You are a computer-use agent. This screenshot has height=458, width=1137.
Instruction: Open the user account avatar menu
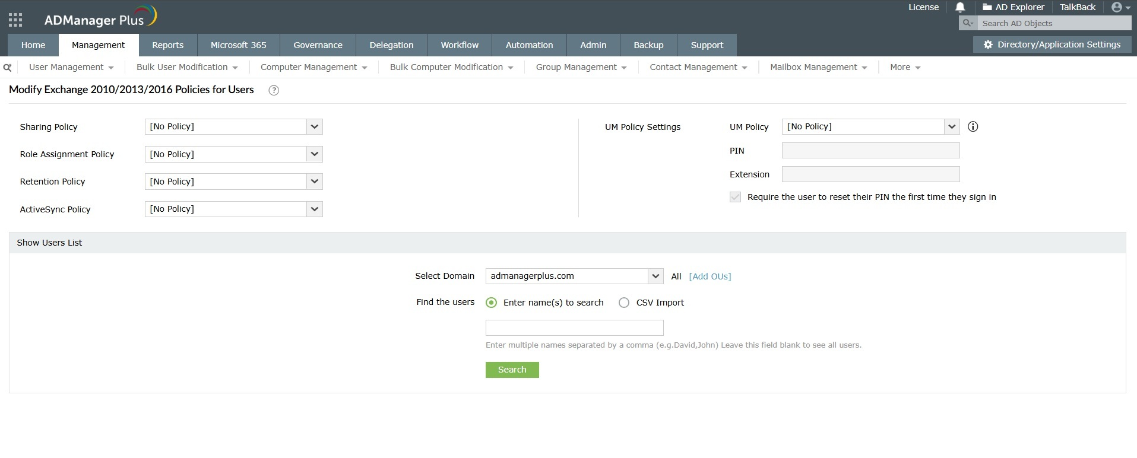1120,7
